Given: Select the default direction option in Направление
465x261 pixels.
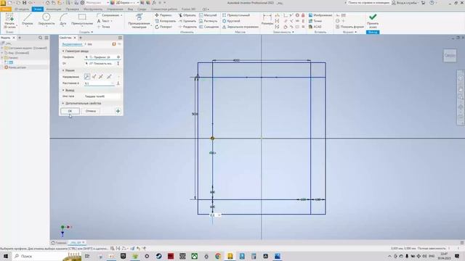Looking at the screenshot, I should [x=87, y=77].
